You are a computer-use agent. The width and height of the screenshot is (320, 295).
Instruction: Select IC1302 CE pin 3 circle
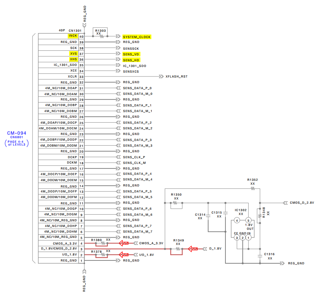[237, 238]
